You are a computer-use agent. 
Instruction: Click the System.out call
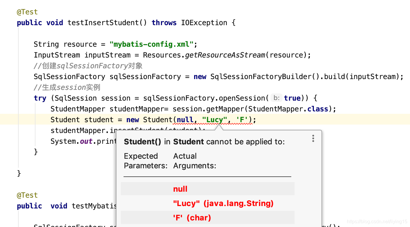tap(72, 141)
